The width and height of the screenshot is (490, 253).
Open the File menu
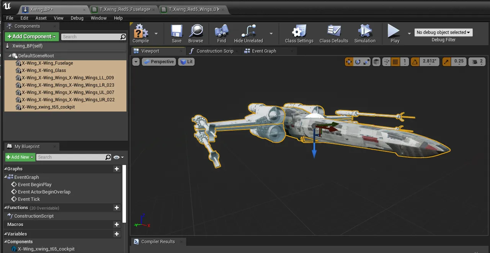pos(10,18)
